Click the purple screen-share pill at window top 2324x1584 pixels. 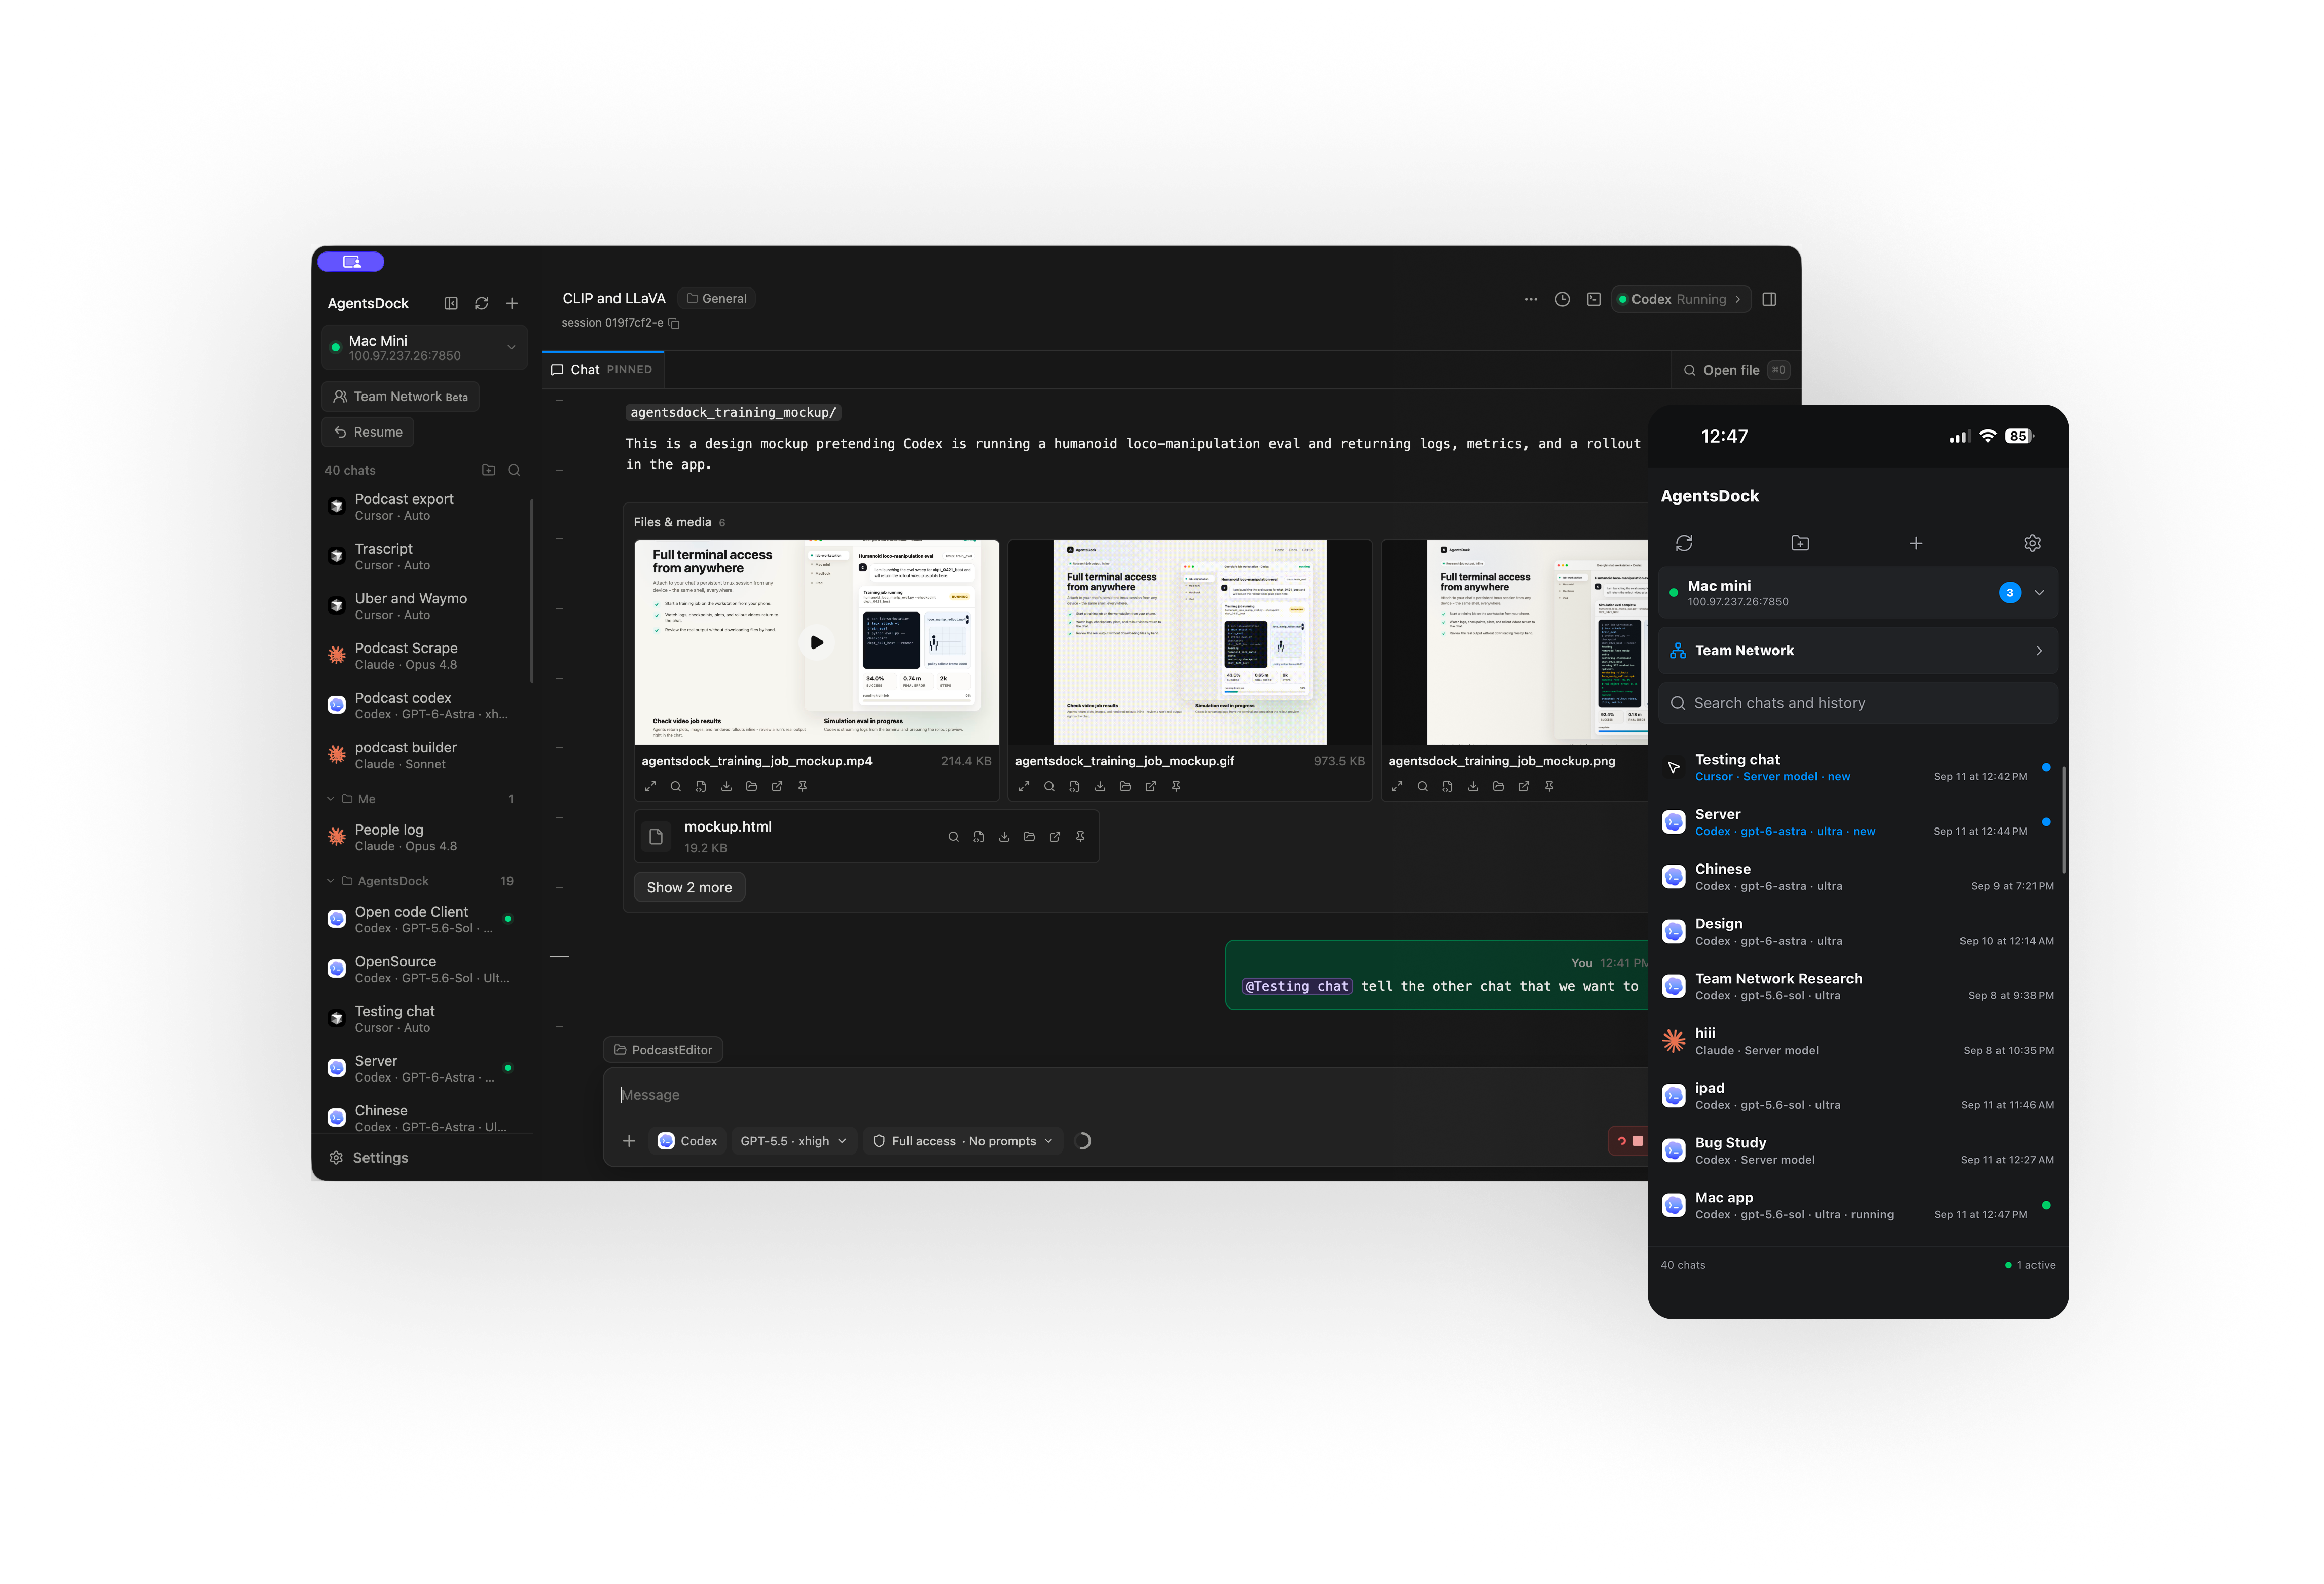(351, 262)
